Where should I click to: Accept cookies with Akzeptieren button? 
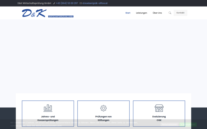point(188,125)
